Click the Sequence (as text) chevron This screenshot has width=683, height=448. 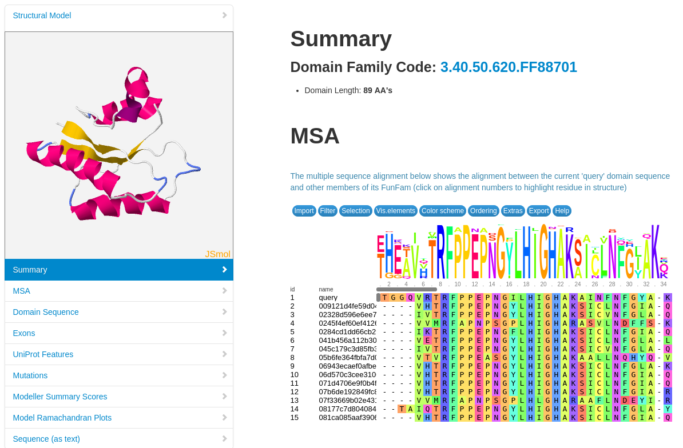pos(224,439)
